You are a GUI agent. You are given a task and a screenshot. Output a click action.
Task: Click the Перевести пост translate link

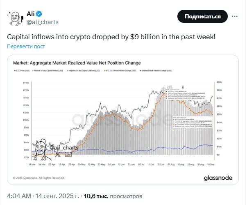[x=26, y=47]
